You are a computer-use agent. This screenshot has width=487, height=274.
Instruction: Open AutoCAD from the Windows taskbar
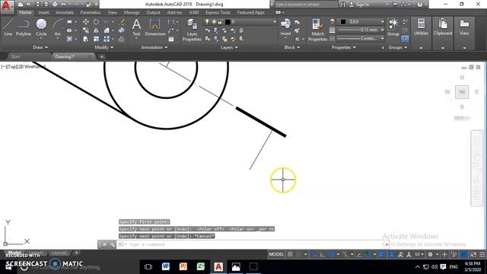pyautogui.click(x=218, y=266)
